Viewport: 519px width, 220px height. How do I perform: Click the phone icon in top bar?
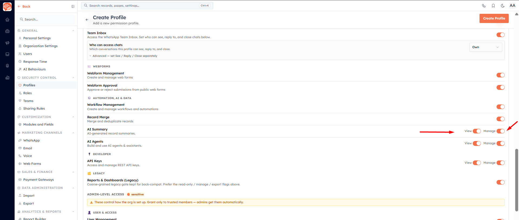click(484, 6)
